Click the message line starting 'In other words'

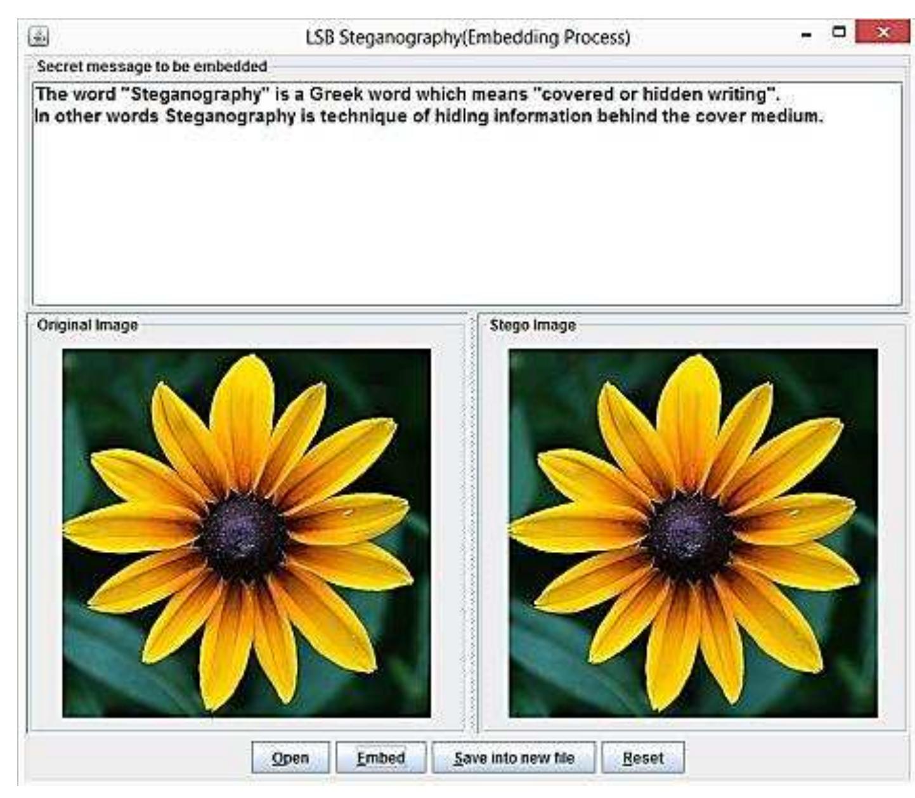click(x=429, y=117)
